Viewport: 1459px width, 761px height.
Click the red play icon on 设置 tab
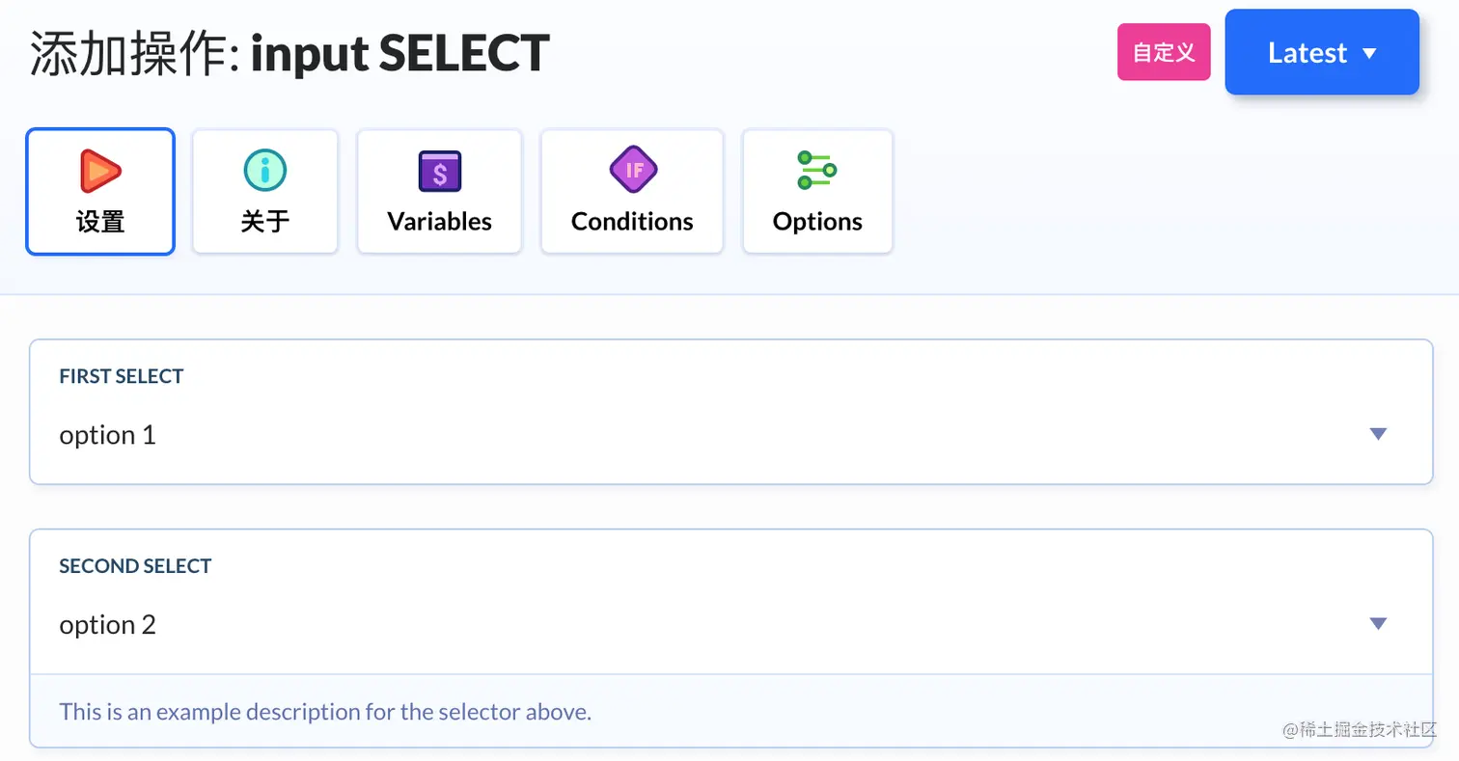100,171
